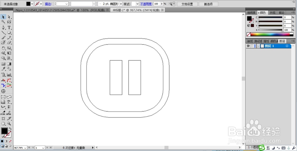Click the 文档设置 button
This screenshot has width=297, height=151.
coord(187,4)
